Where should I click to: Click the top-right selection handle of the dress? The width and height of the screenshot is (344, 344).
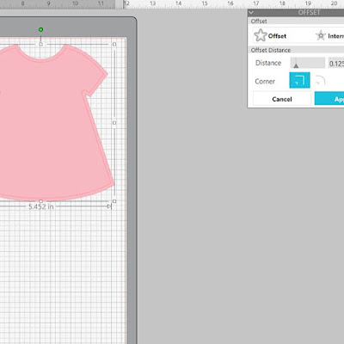point(114,44)
